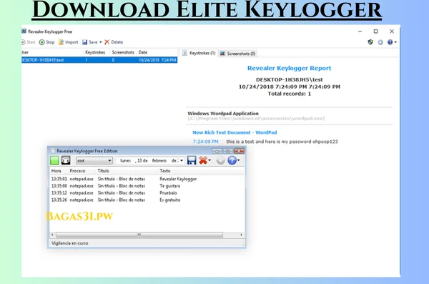The width and height of the screenshot is (429, 284).
Task: Minimize the Revealer Keylogger Free main window
Action: [360, 31]
